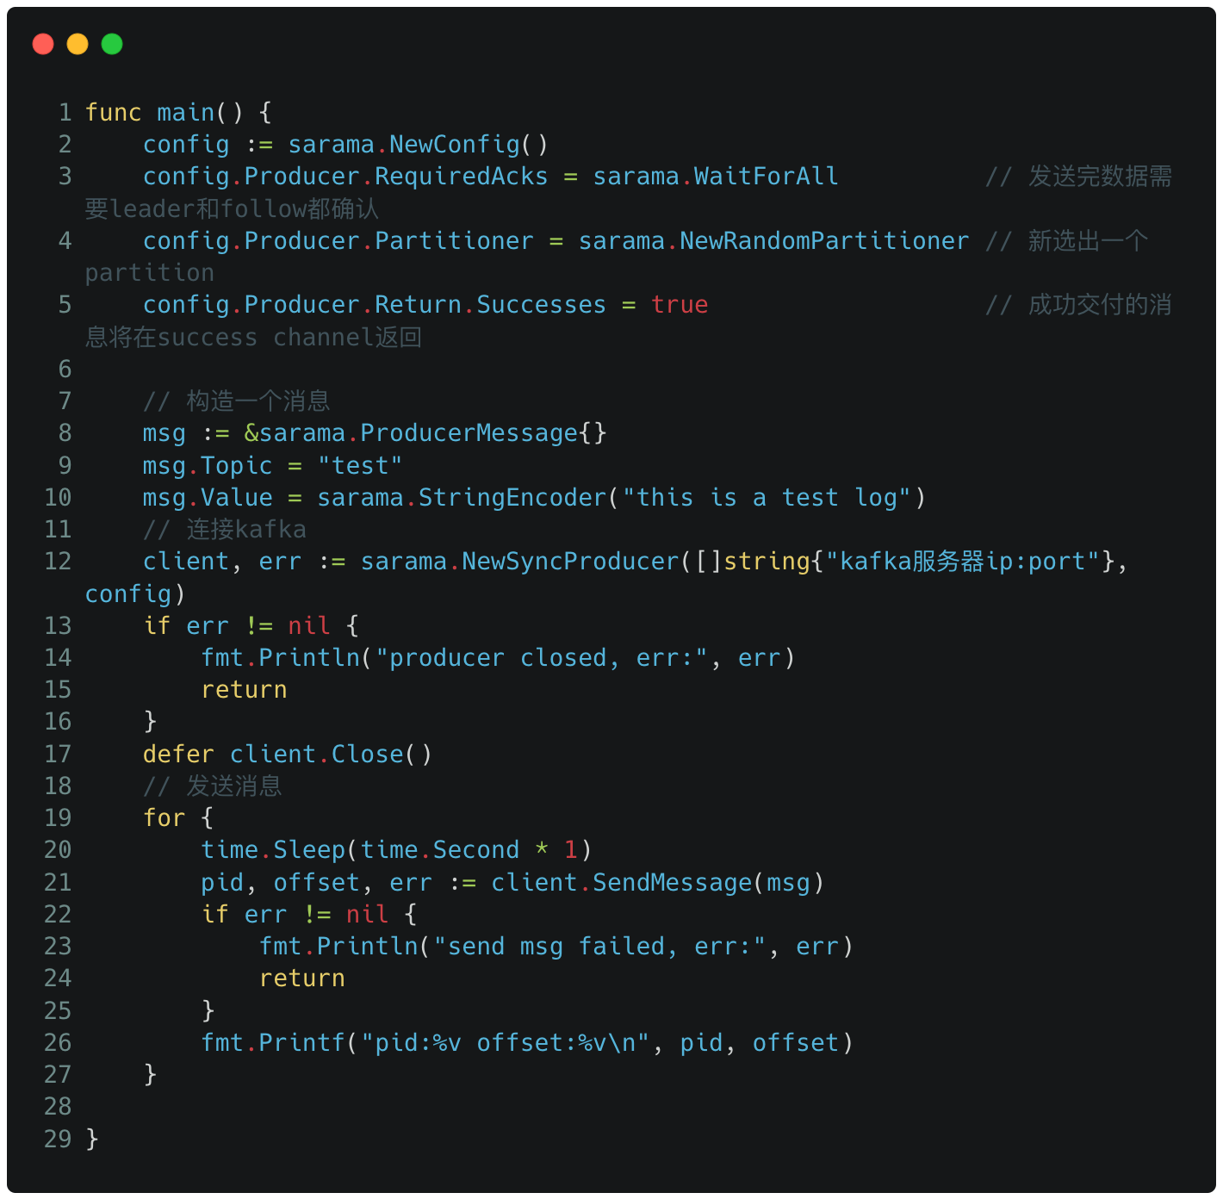
Task: Click 'client.Close()' on line 17
Action: (x=331, y=755)
